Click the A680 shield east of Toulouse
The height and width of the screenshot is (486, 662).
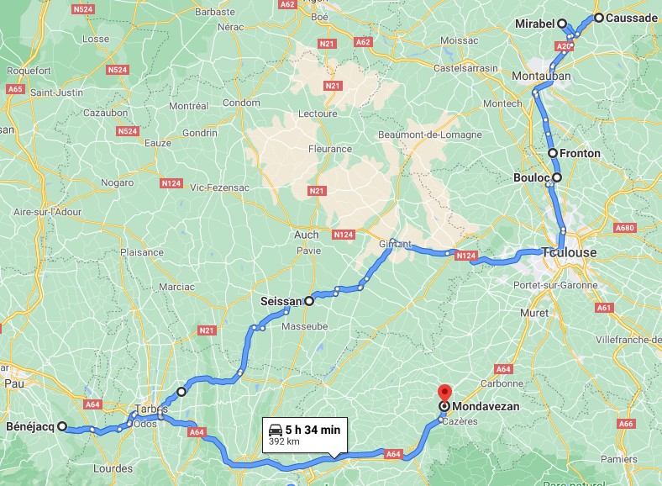point(625,228)
